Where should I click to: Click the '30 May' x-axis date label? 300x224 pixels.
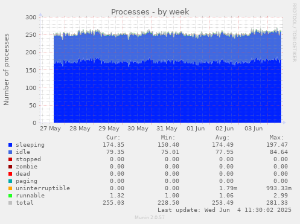[138, 129]
